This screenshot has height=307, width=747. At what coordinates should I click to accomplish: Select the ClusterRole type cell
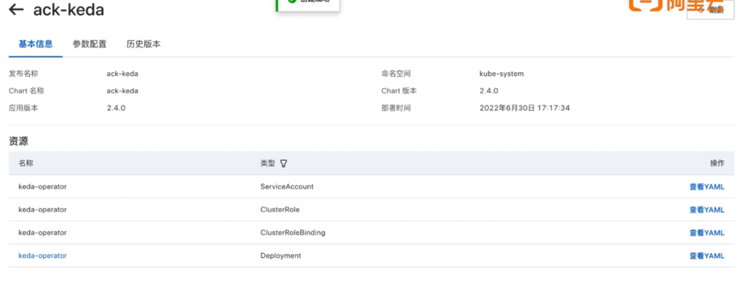(280, 210)
